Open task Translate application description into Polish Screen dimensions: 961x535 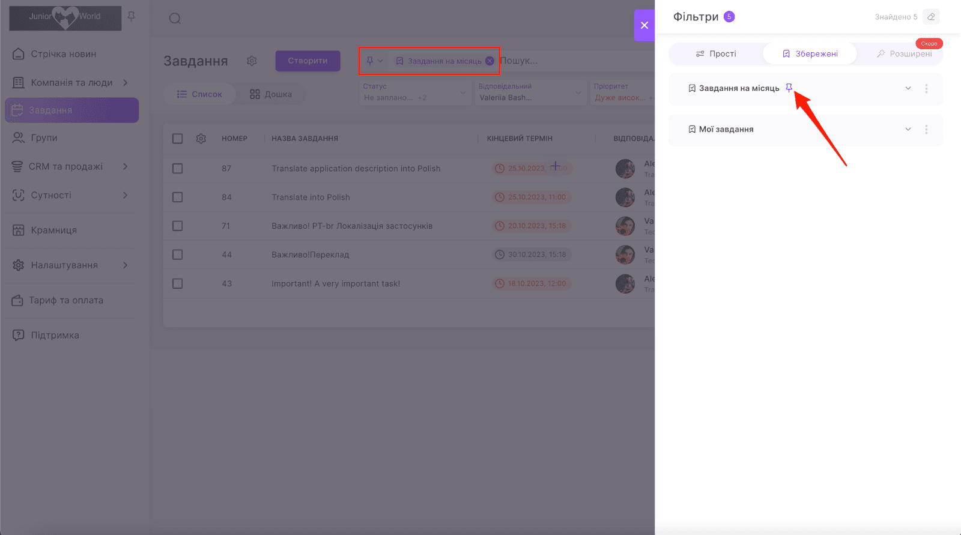click(356, 169)
